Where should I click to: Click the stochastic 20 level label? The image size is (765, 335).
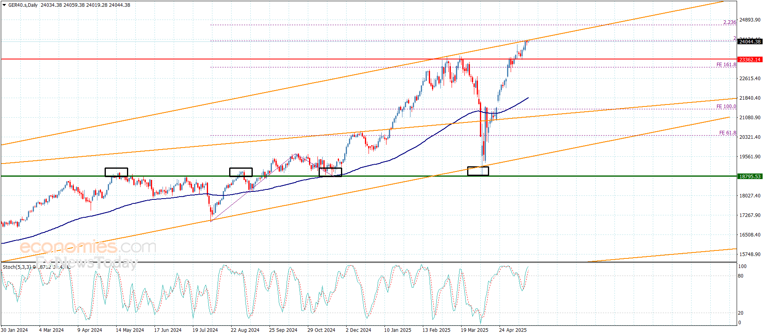(x=741, y=313)
